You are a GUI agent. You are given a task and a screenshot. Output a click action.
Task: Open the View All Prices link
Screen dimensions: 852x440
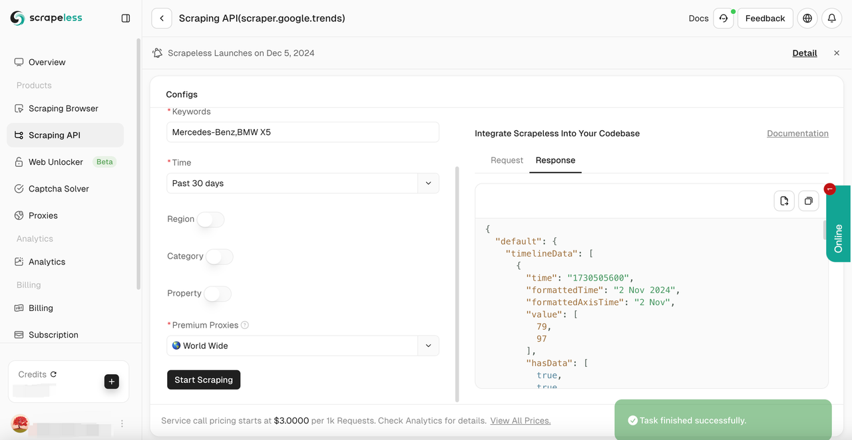pyautogui.click(x=521, y=421)
